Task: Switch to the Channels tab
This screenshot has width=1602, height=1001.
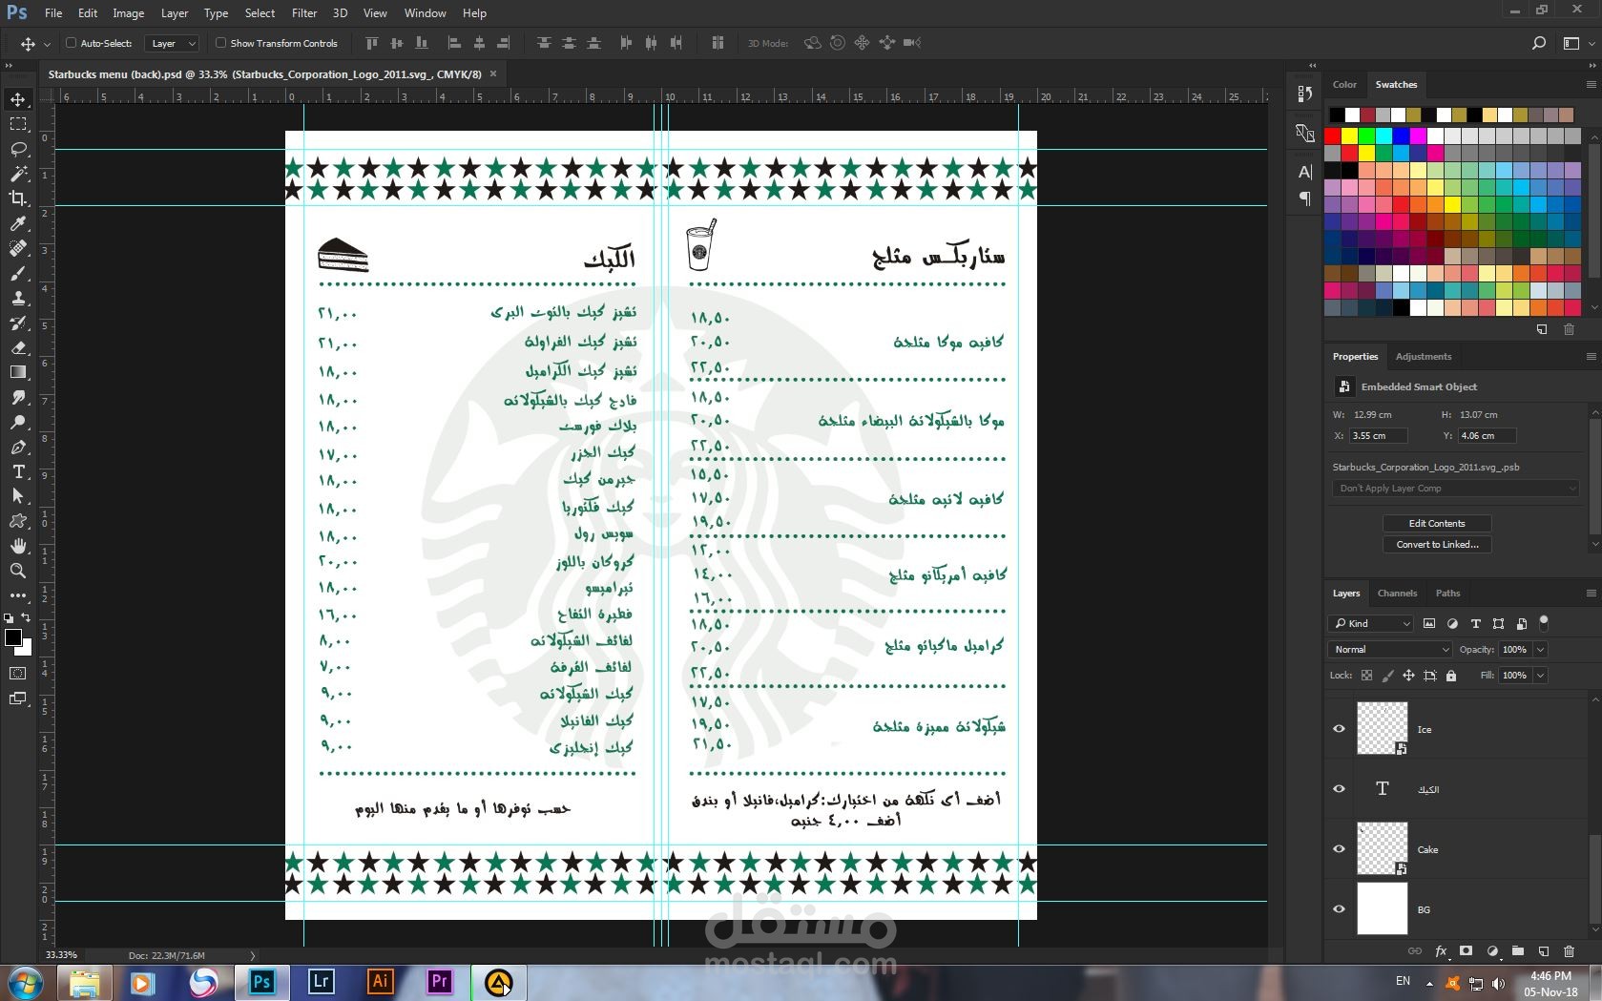Action: pyautogui.click(x=1397, y=593)
